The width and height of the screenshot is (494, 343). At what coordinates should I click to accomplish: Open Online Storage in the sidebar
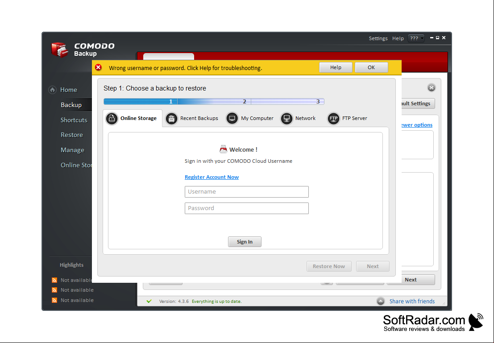point(76,165)
